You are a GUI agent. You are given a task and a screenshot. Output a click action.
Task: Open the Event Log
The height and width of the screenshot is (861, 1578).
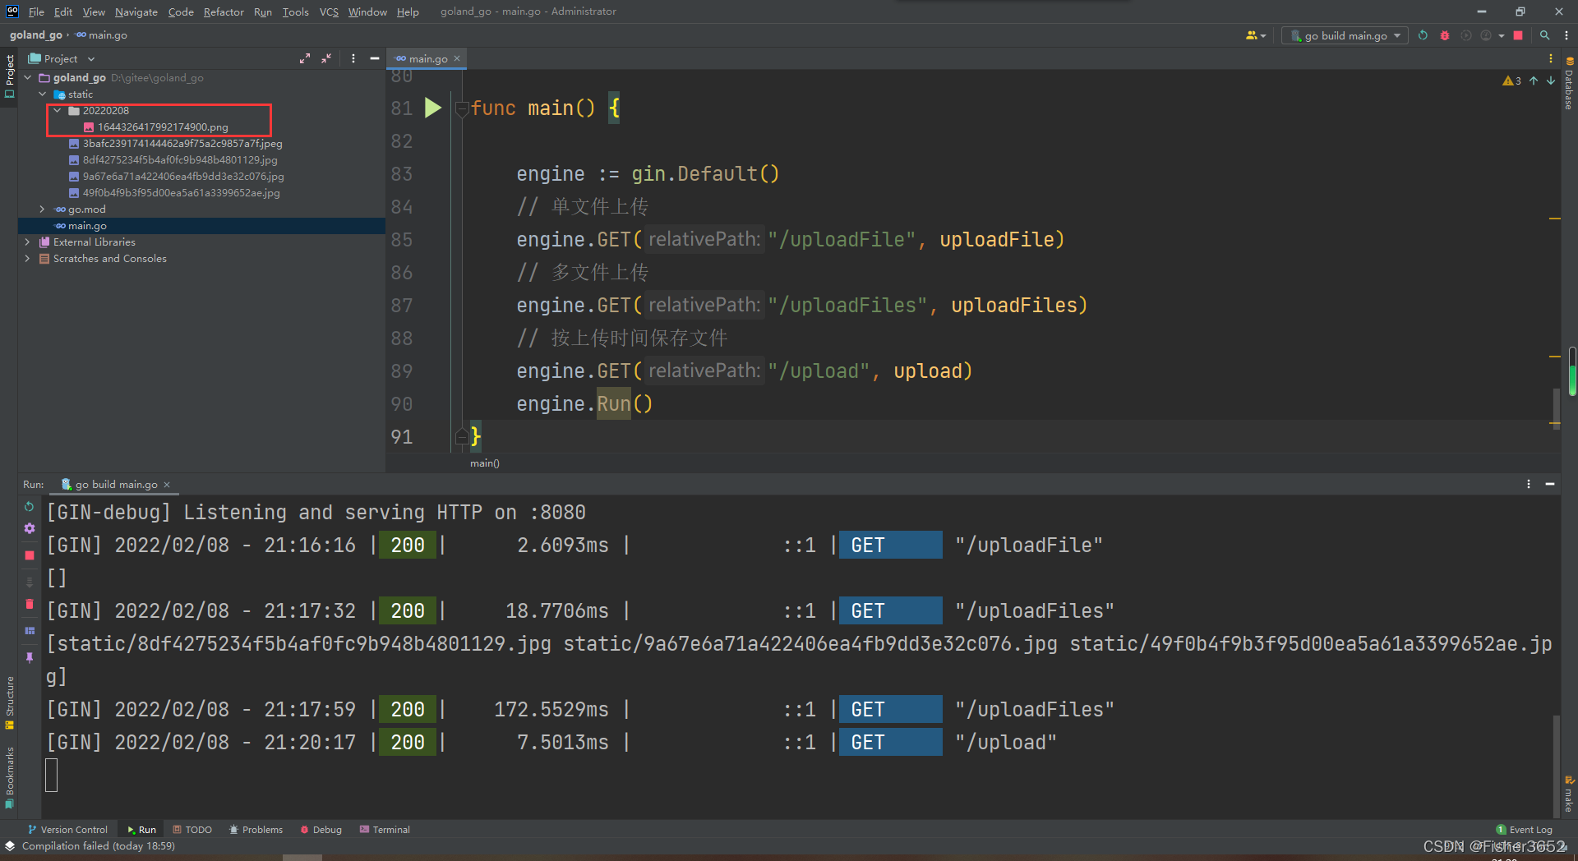pos(1525,830)
